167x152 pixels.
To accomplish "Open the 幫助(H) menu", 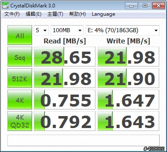I will [77, 14].
